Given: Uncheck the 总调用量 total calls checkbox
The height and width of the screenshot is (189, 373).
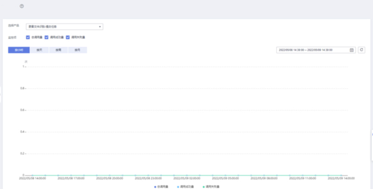Looking at the screenshot, I should [x=28, y=37].
